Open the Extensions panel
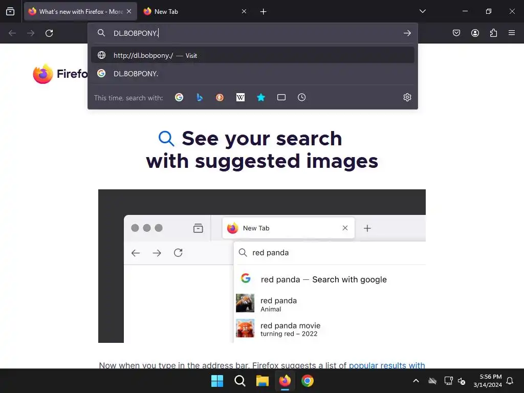524x393 pixels. (x=493, y=33)
